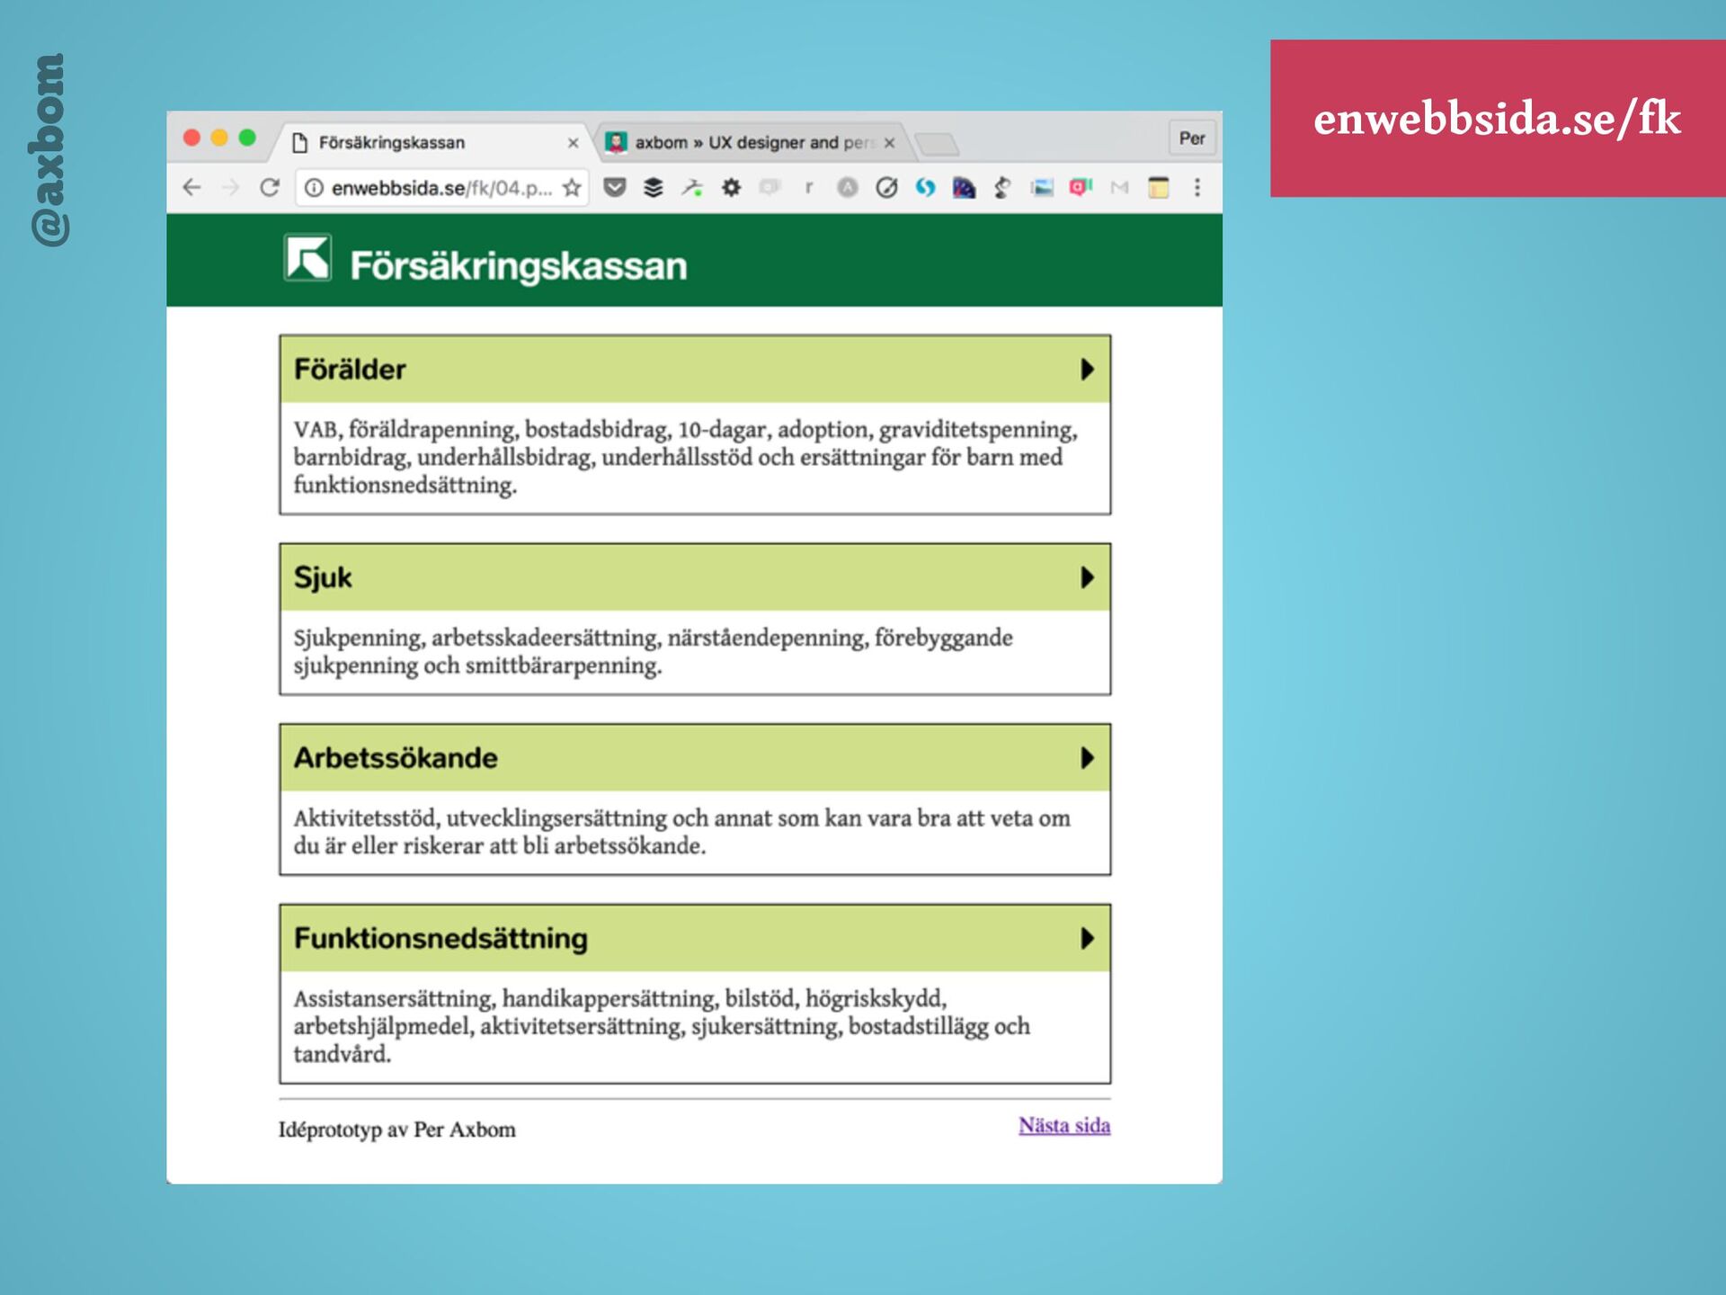Click the dark blue flag-like extension icon
Screen dimensions: 1726x1295
[964, 187]
